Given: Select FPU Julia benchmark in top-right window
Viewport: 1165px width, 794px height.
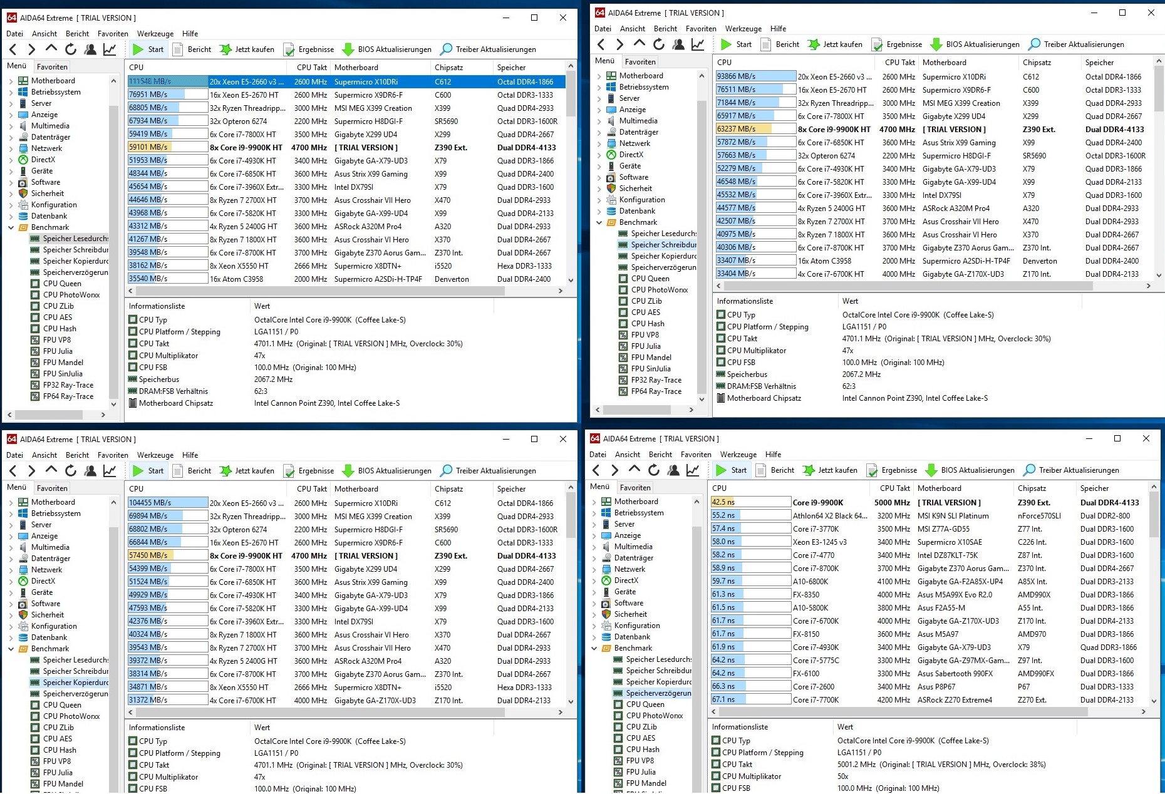Looking at the screenshot, I should pyautogui.click(x=646, y=346).
